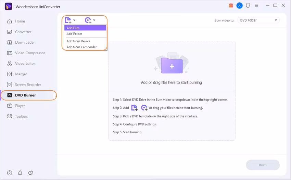Click the Converter sidebar icon

(10, 32)
